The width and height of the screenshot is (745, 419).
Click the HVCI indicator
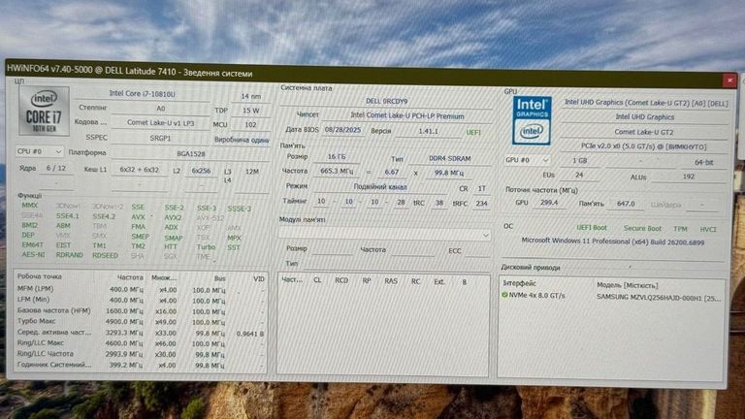tap(708, 230)
